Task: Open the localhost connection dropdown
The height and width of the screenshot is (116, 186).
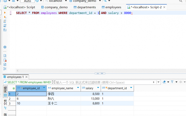Action: coord(66,1)
